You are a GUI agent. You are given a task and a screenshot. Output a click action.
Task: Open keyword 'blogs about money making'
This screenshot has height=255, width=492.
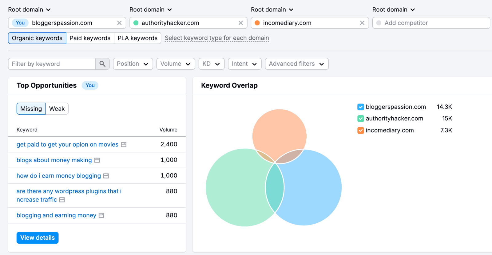pyautogui.click(x=54, y=160)
